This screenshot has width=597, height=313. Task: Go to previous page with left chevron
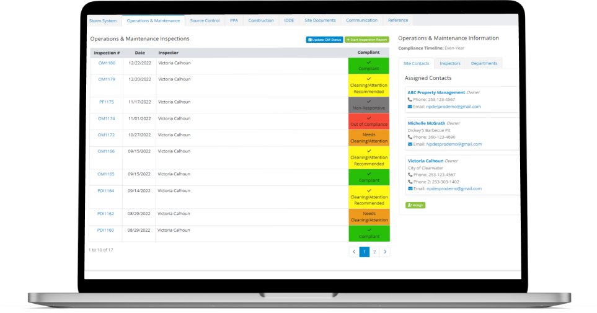pyautogui.click(x=354, y=252)
